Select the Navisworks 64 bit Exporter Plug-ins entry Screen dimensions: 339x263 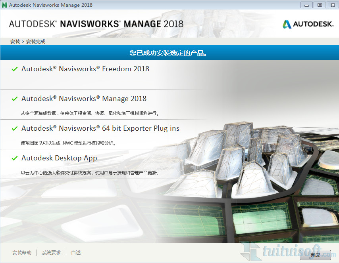click(x=100, y=128)
